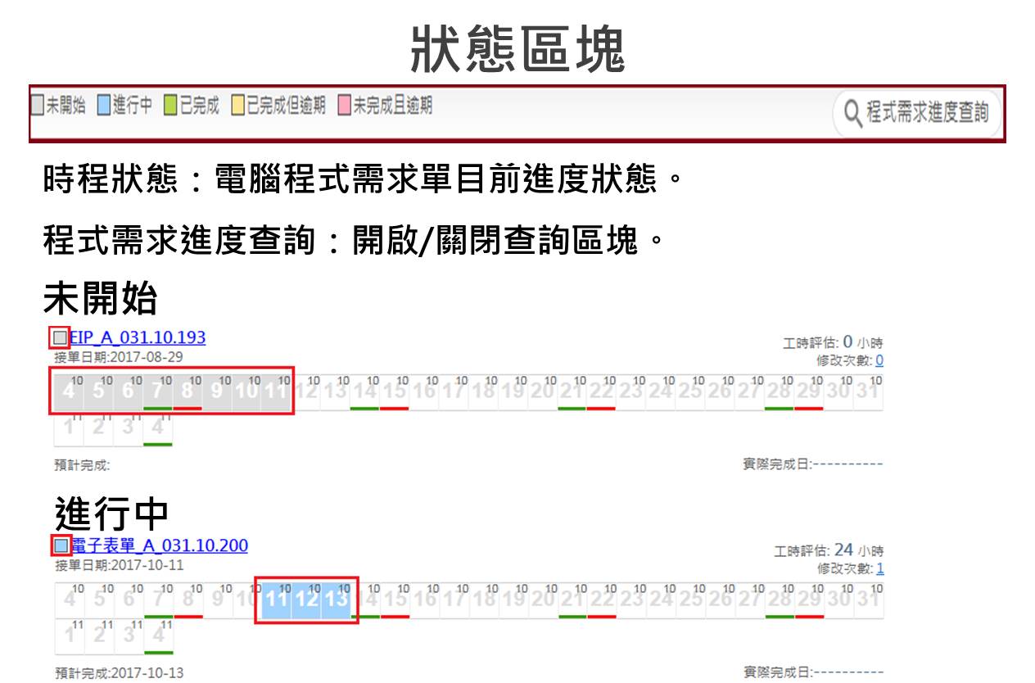Select highlighted day 4 in the EIP timeline

point(69,391)
